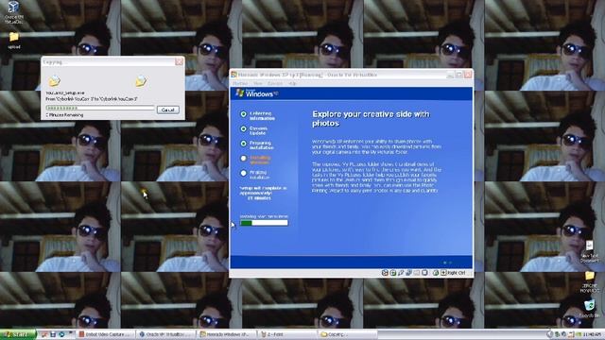Click the VirtualBox hard disk activity status icon
Viewport: 605px width, 340px height.
click(x=385, y=273)
